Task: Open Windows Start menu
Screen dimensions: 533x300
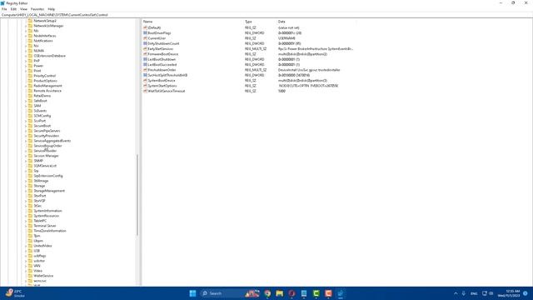Action: 192,293
